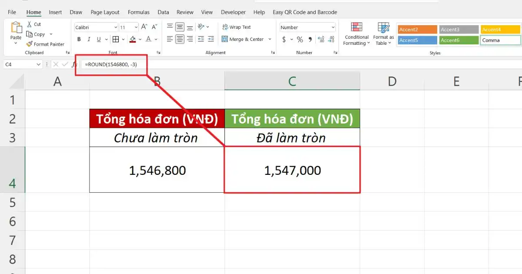Viewport: 522px width, 274px height.
Task: Open the Easy QR Code and Barcode tab
Action: click(x=305, y=12)
